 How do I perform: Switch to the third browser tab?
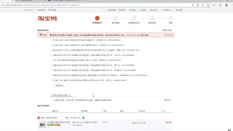[63, 1]
